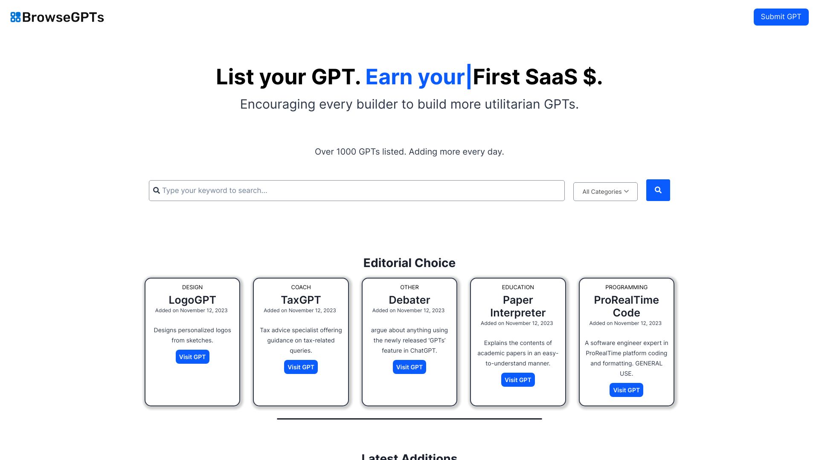Open Debater via its Visit GPT button
The width and height of the screenshot is (819, 460).
(409, 367)
